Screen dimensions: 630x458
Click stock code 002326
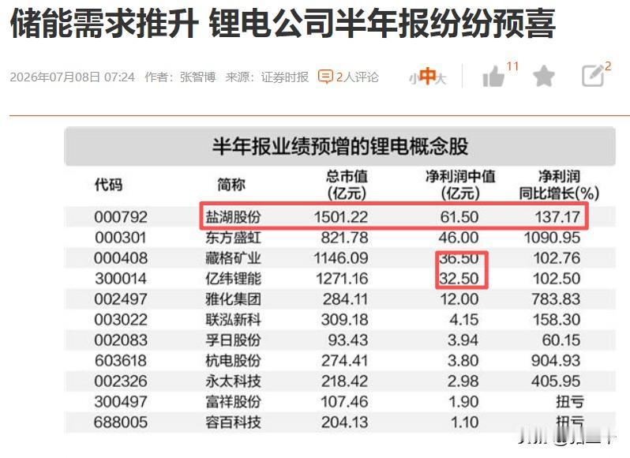[x=121, y=381]
